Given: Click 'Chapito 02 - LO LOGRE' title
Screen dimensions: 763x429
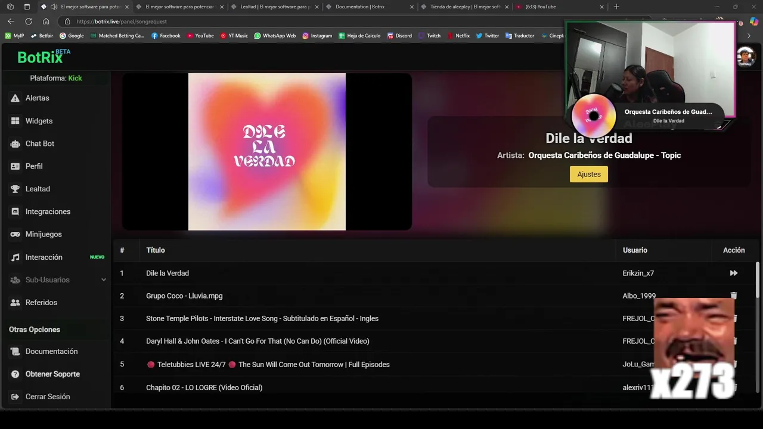Looking at the screenshot, I should pyautogui.click(x=204, y=387).
